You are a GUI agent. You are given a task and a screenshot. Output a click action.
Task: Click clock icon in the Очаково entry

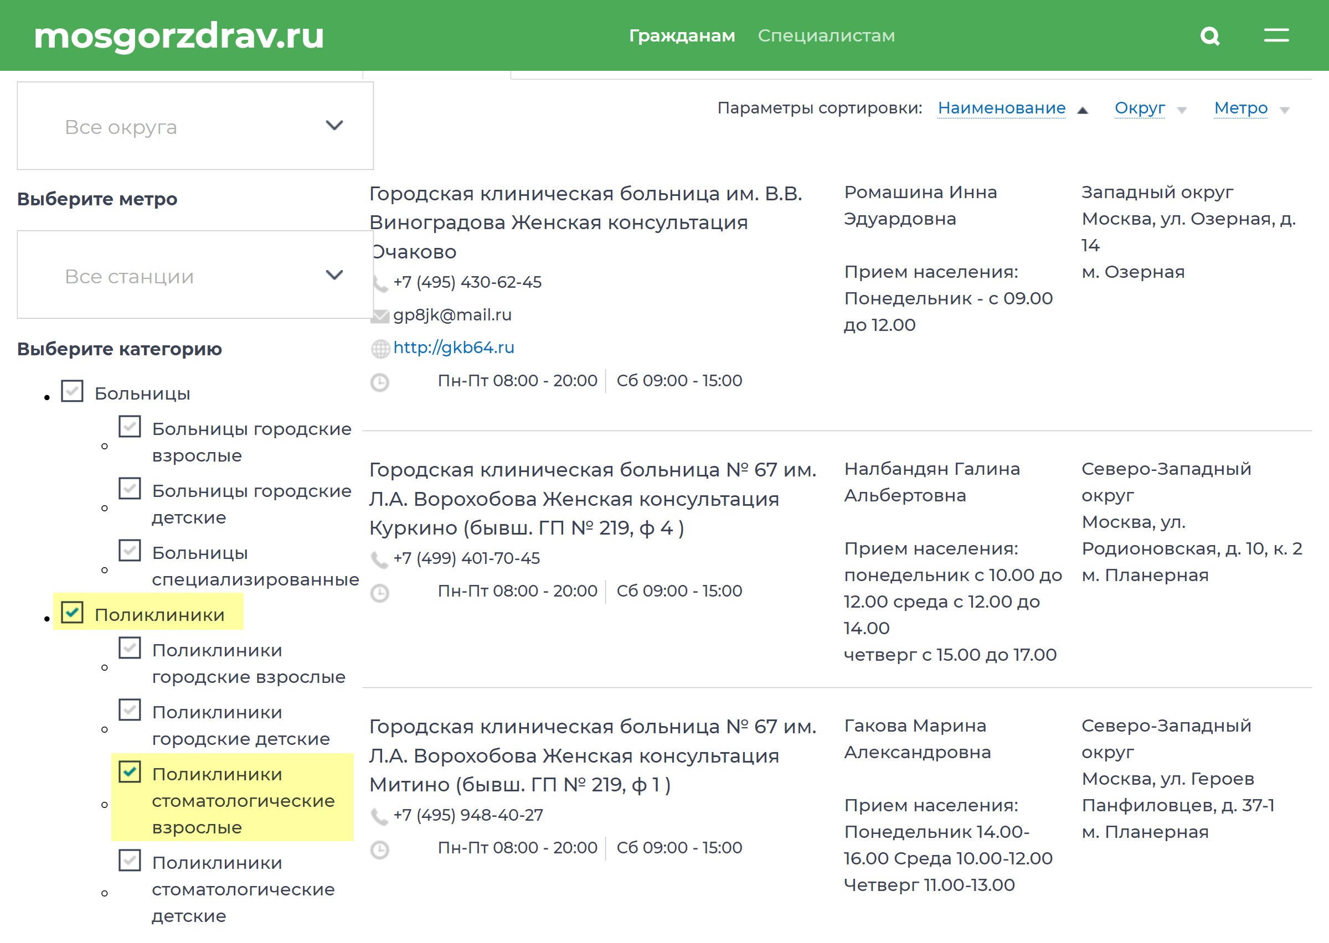pyautogui.click(x=380, y=382)
